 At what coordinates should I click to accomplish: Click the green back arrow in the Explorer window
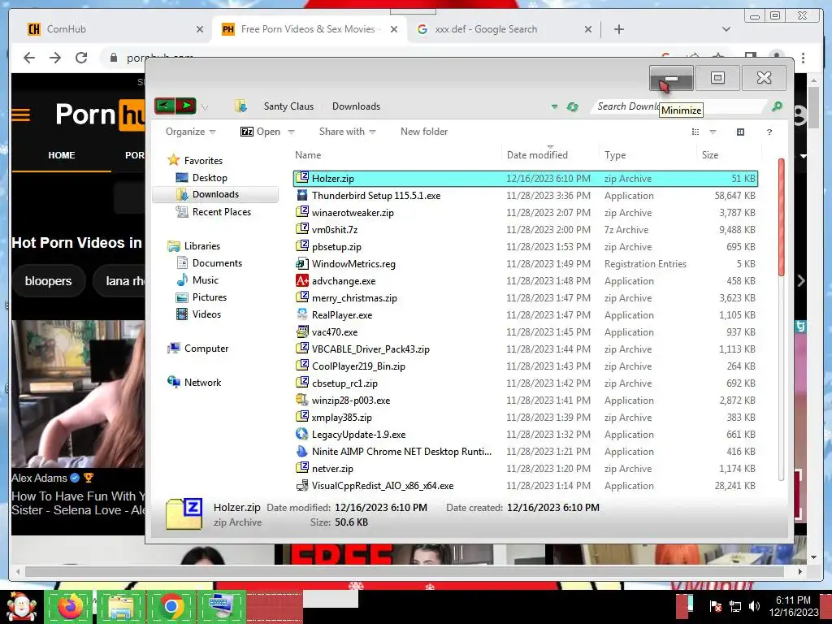tap(164, 106)
